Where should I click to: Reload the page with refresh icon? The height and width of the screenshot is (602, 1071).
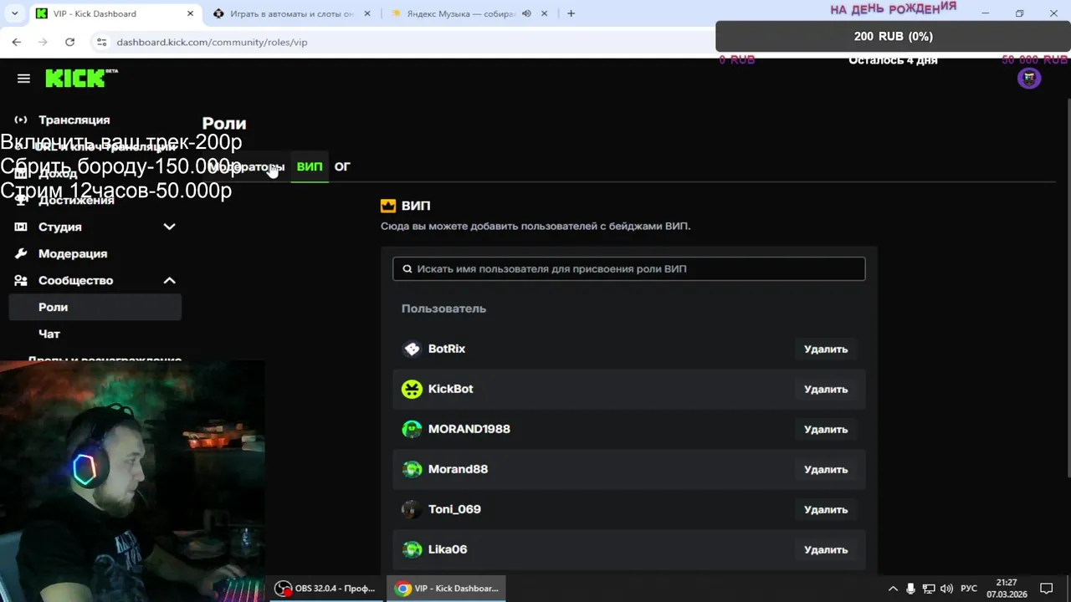pyautogui.click(x=69, y=42)
